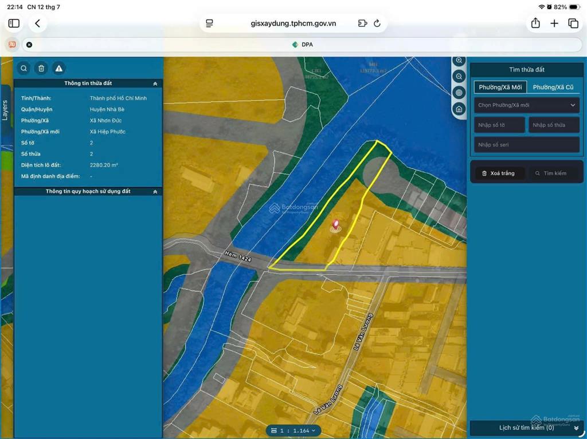Close the DPA tab
This screenshot has width=587, height=439.
point(29,45)
